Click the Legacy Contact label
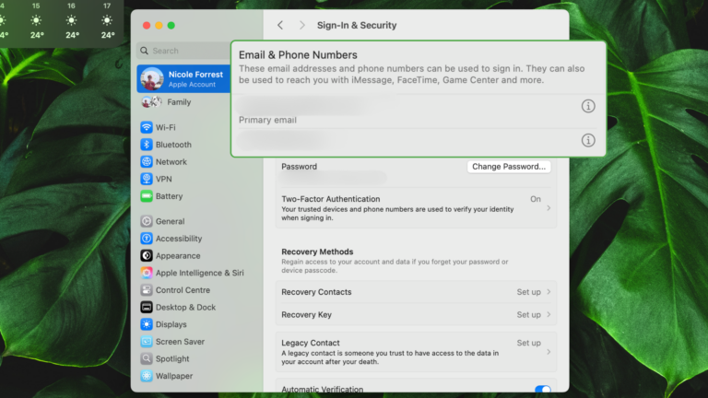The width and height of the screenshot is (708, 398). (310, 343)
